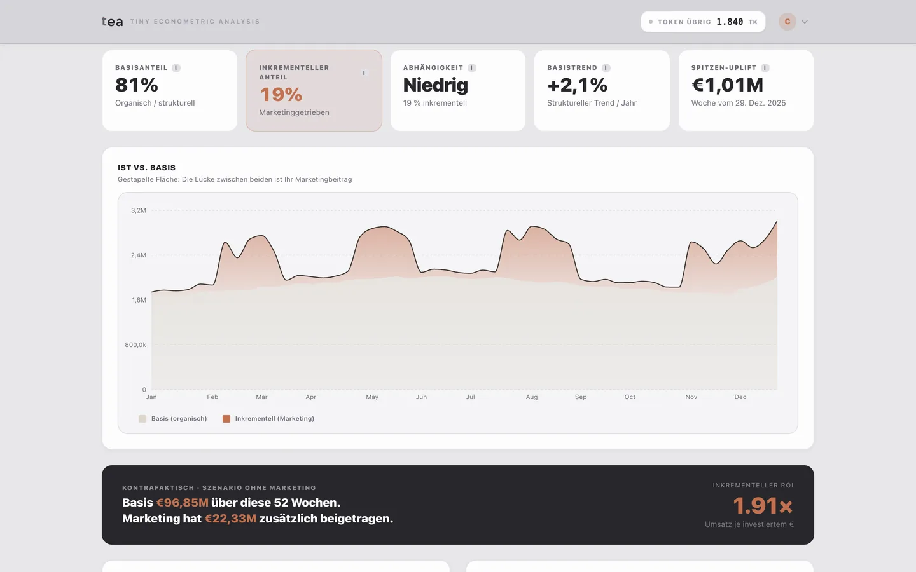
Task: Click the 'Kontrafaktisch · Szenario ohne Marketing' heading
Action: click(219, 488)
